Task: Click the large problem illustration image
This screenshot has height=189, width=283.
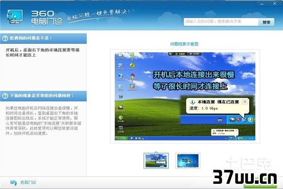Action: click(185, 96)
